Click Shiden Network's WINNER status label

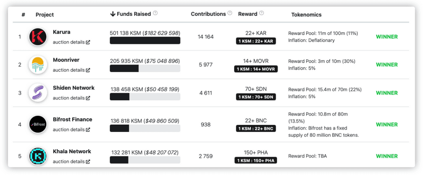(387, 93)
